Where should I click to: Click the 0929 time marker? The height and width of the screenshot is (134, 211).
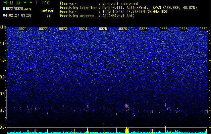(x=183, y=29)
